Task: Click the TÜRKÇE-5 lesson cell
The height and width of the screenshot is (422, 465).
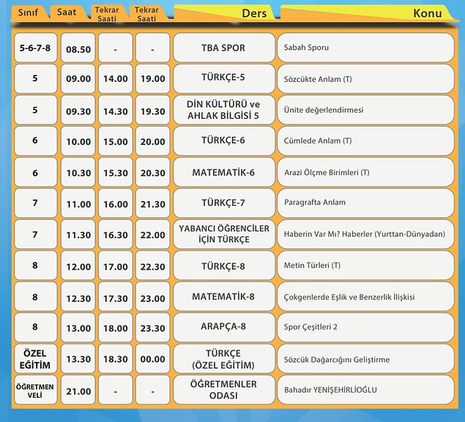Action: (x=224, y=78)
